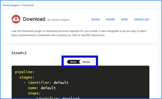Screen dimensions: 162x99
Task: Click the breadcrumb '>' separator
Action: click(21, 5)
